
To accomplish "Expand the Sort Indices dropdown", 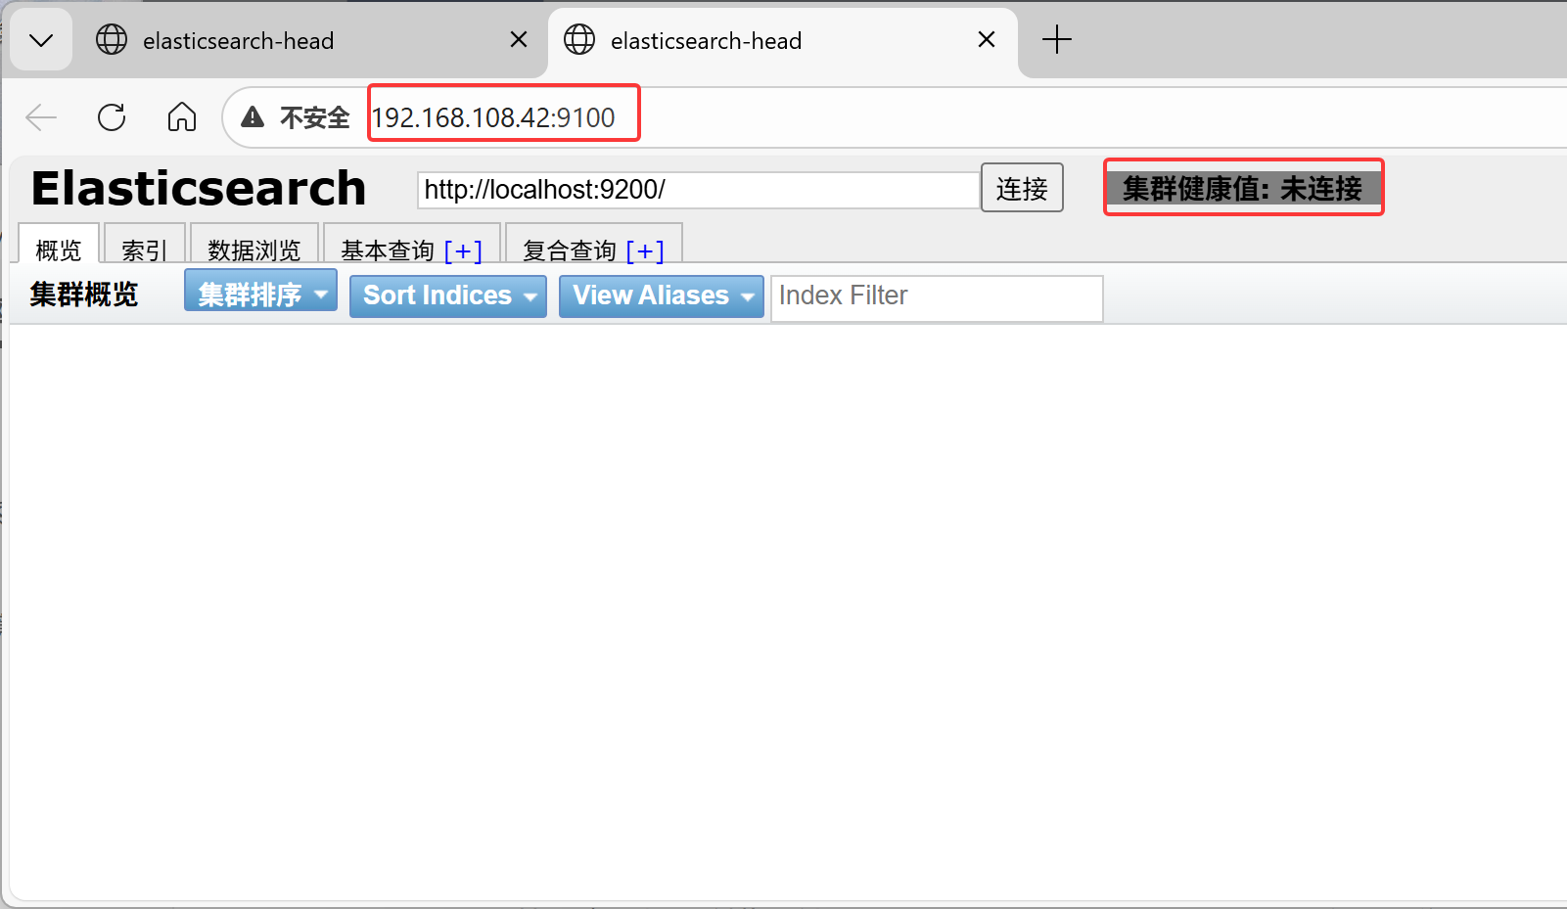I will (x=448, y=295).
